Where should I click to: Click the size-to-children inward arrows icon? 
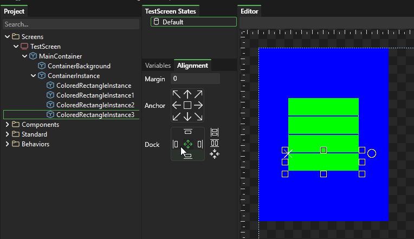(215, 154)
